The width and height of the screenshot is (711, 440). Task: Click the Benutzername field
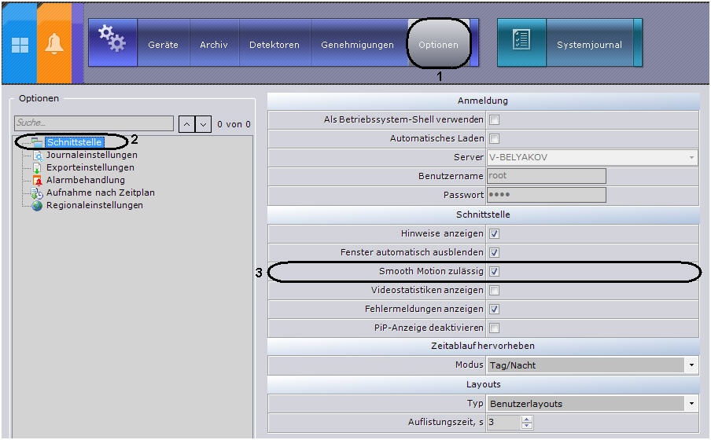coord(547,176)
